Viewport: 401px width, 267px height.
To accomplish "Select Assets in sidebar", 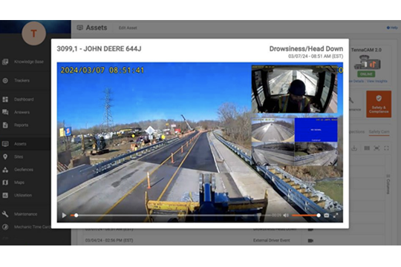I will pyautogui.click(x=20, y=144).
